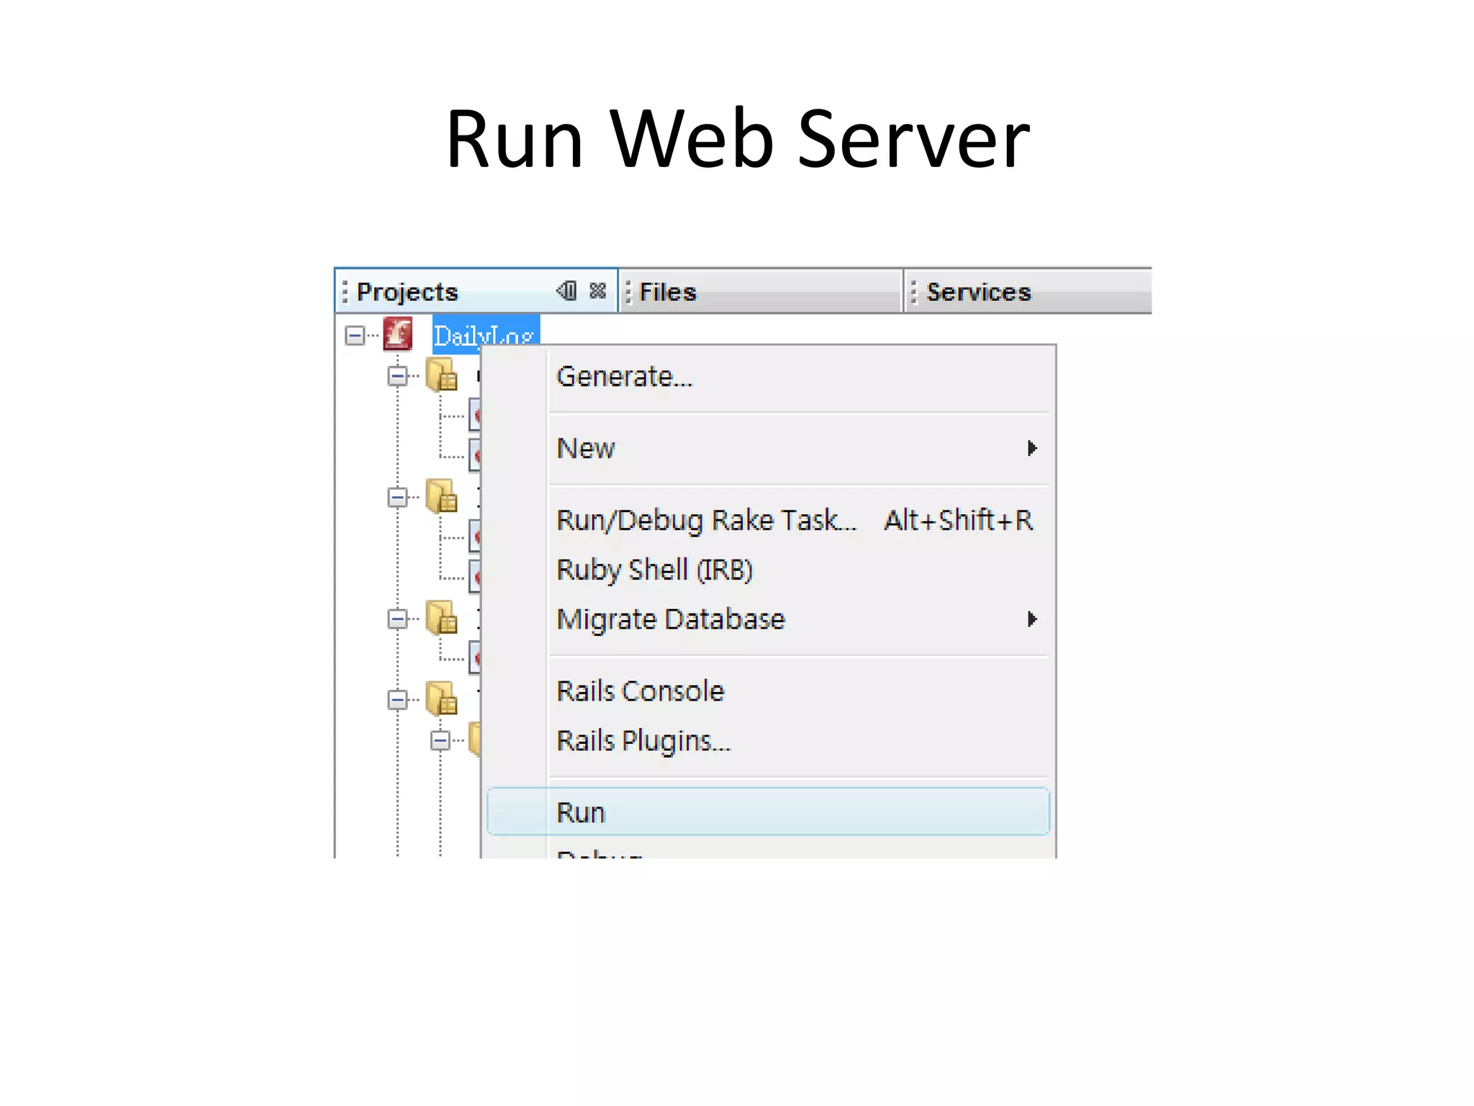Collapse the first folder under DailyLog
This screenshot has height=1106, width=1474.
[x=397, y=376]
